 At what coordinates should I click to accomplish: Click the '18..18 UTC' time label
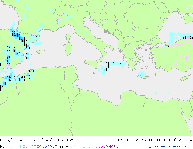(160, 140)
